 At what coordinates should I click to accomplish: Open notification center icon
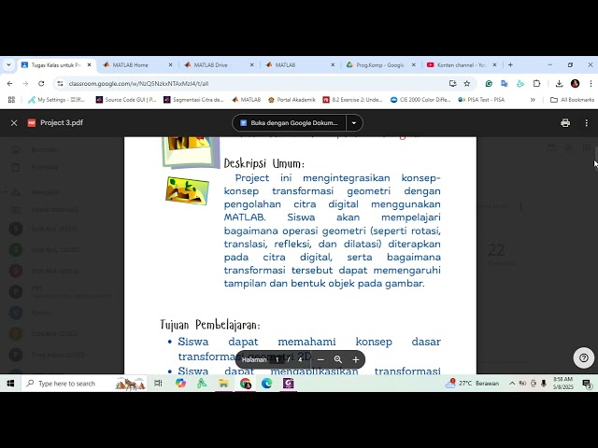587,384
